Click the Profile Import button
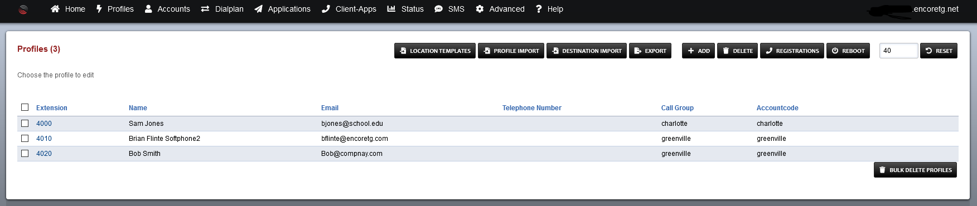Screen dimensions: 977x206 click(x=511, y=51)
